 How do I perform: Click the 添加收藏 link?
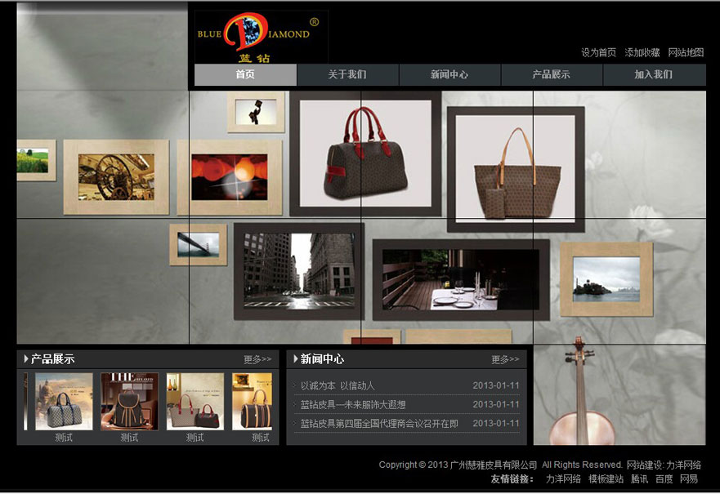pyautogui.click(x=642, y=52)
